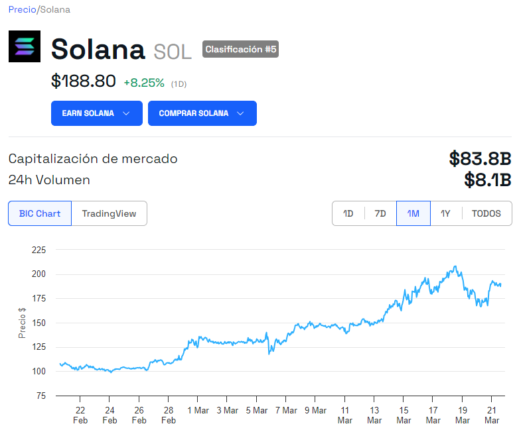Click the Solana breadcrumb text
519x432 pixels.
pos(55,9)
